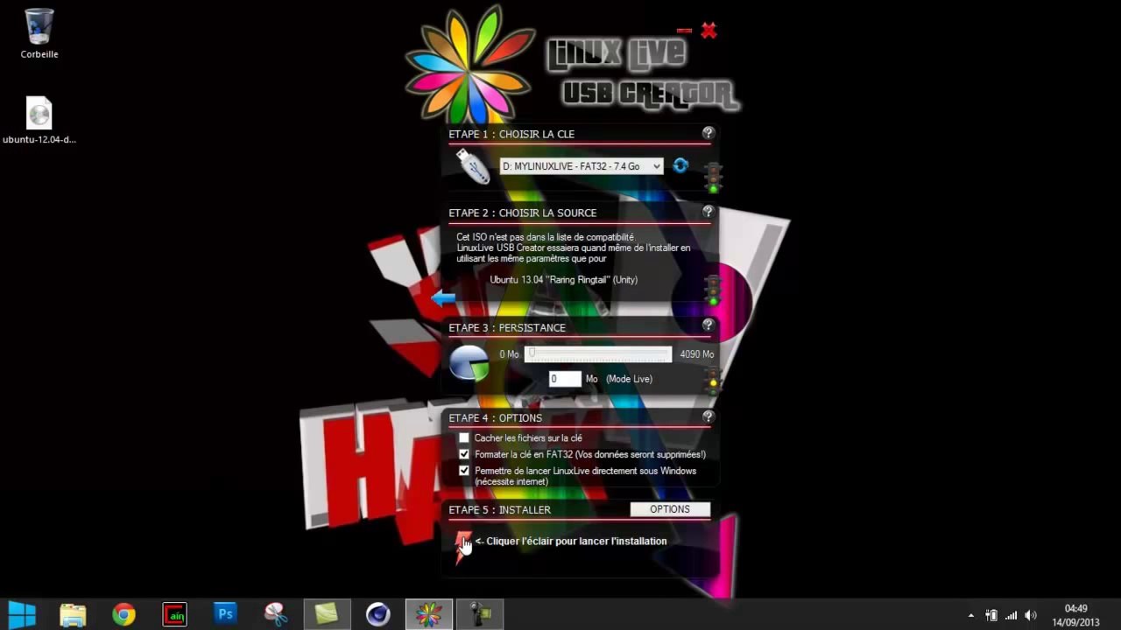Click the 'ETAPE 3 : PERSISTANCE' header
The height and width of the screenshot is (630, 1121).
click(507, 327)
